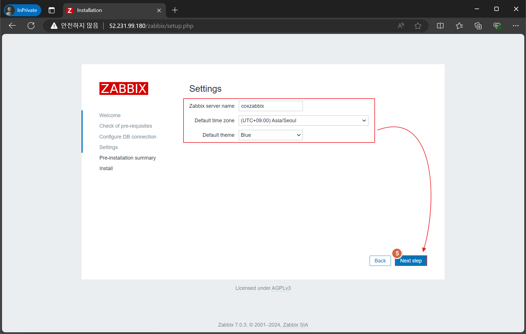The image size is (526, 334).
Task: Open the AGPLv3 license link
Action: [x=281, y=288]
